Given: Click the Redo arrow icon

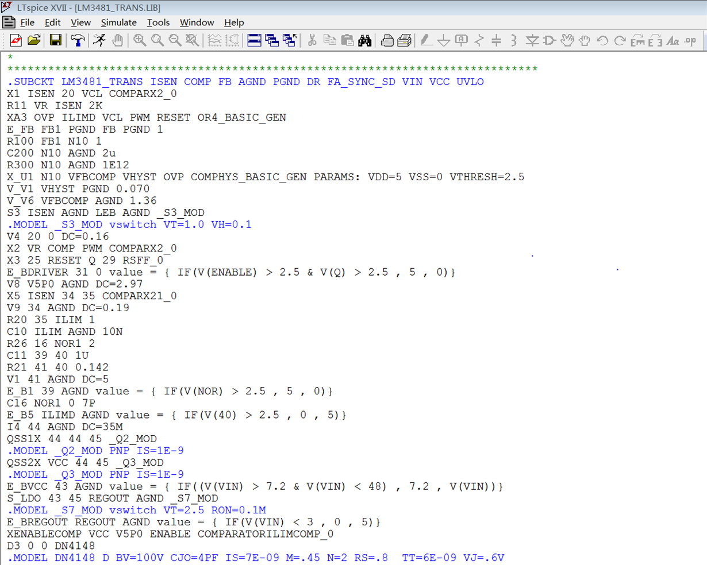Looking at the screenshot, I should click(x=620, y=40).
